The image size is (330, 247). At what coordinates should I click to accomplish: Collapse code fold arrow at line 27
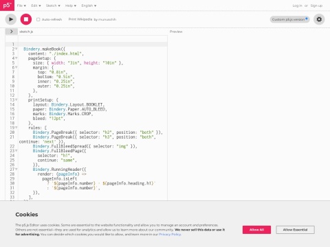(x=16, y=169)
